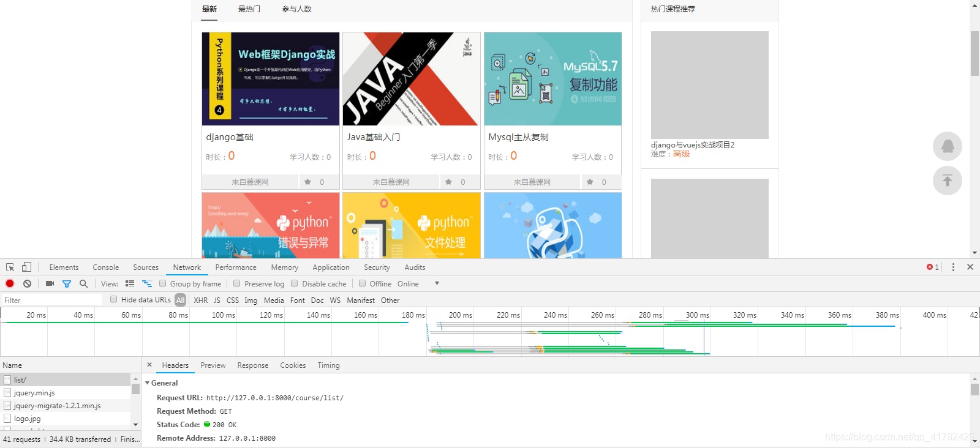Select the list/ request row
The width and height of the screenshot is (980, 448).
66,379
